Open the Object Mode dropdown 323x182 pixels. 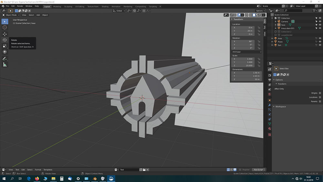(x=12, y=15)
